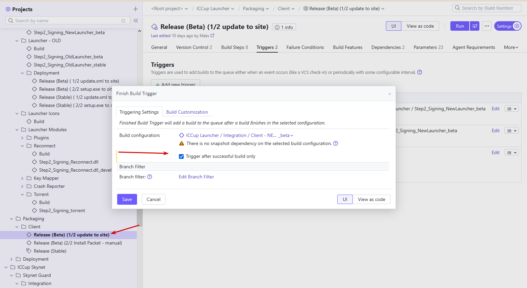527x288 pixels.
Task: Collapse the projects sidebar with double chevron
Action: (x=136, y=21)
